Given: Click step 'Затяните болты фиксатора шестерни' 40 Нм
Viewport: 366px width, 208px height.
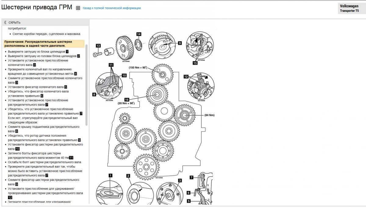Looking at the screenshot, I should click(x=41, y=155).
